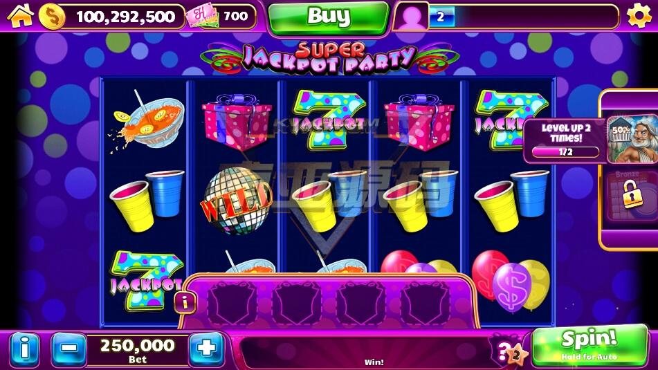
Task: Open the Level Up 2 Times quest
Action: pos(566,140)
